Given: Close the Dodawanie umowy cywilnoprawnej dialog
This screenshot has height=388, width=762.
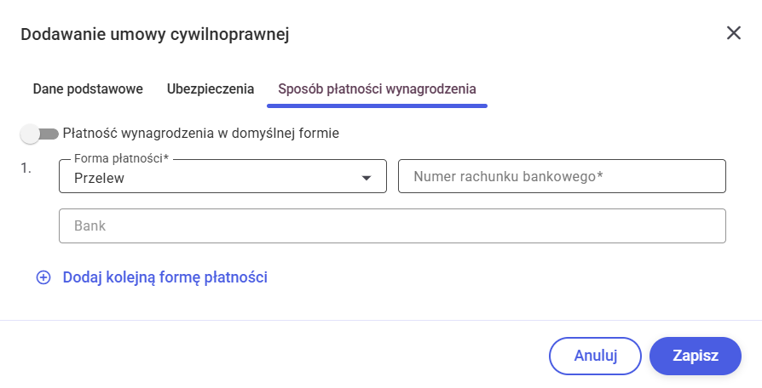Looking at the screenshot, I should pyautogui.click(x=733, y=33).
